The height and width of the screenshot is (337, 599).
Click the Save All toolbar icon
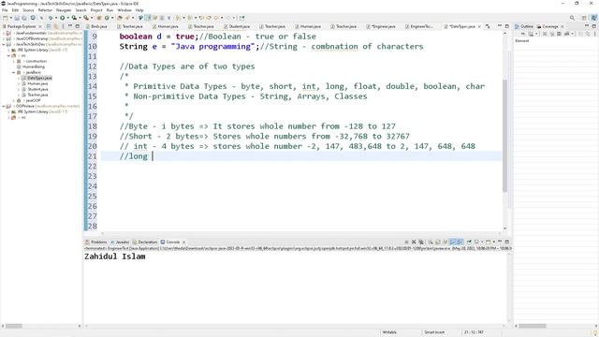coord(24,18)
